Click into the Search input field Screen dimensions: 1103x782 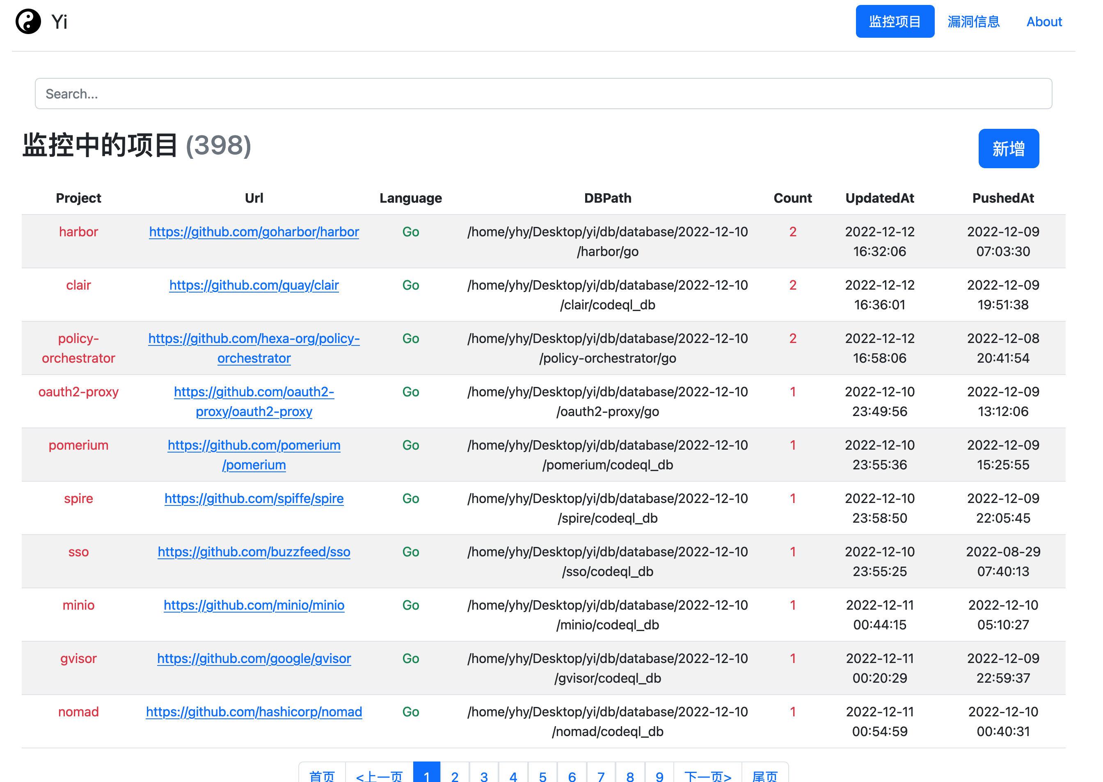pos(543,94)
